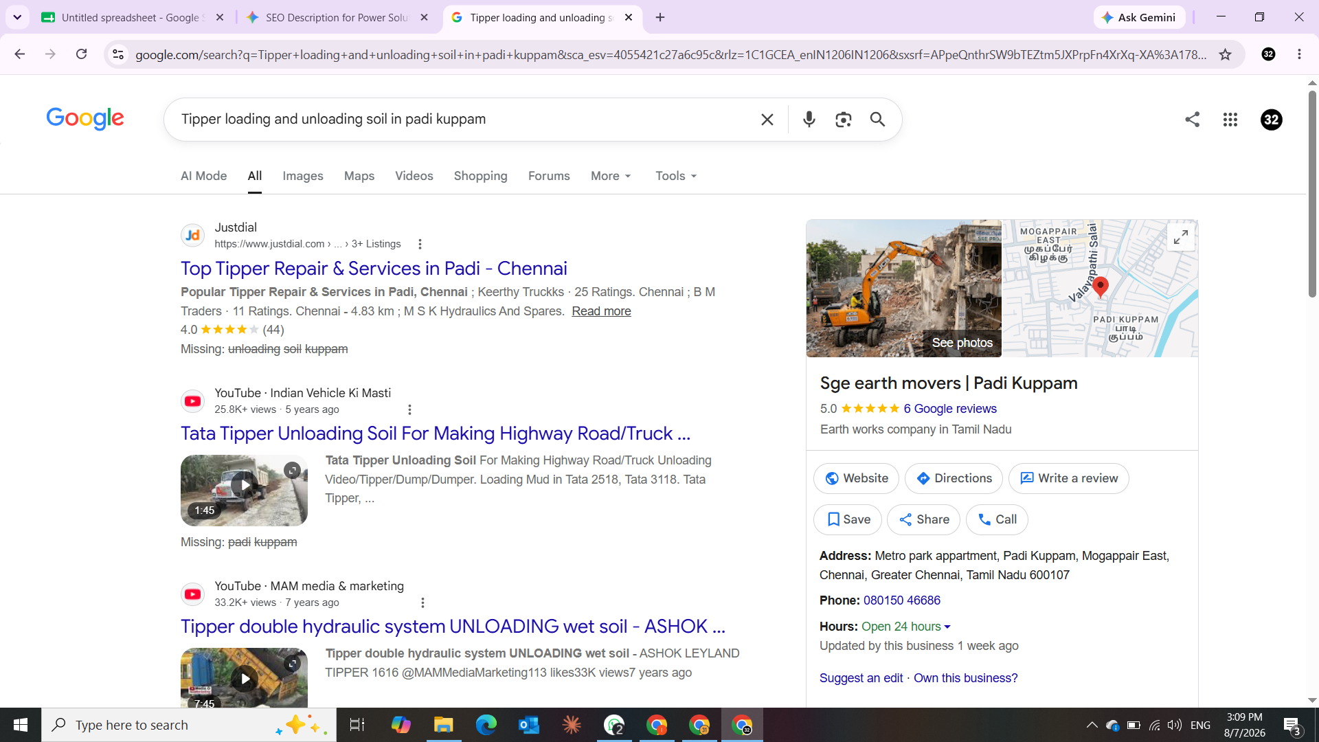Expand the More search filters dropdown
This screenshot has height=742, width=1319.
point(611,176)
